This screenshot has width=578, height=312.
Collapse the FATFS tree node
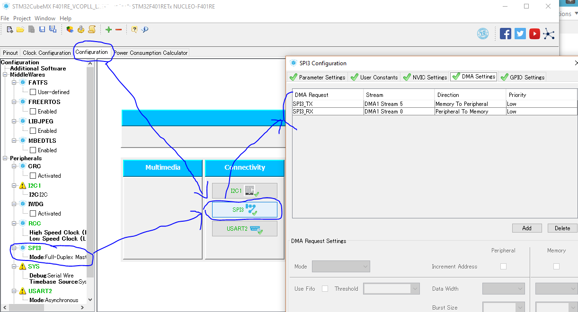[14, 82]
